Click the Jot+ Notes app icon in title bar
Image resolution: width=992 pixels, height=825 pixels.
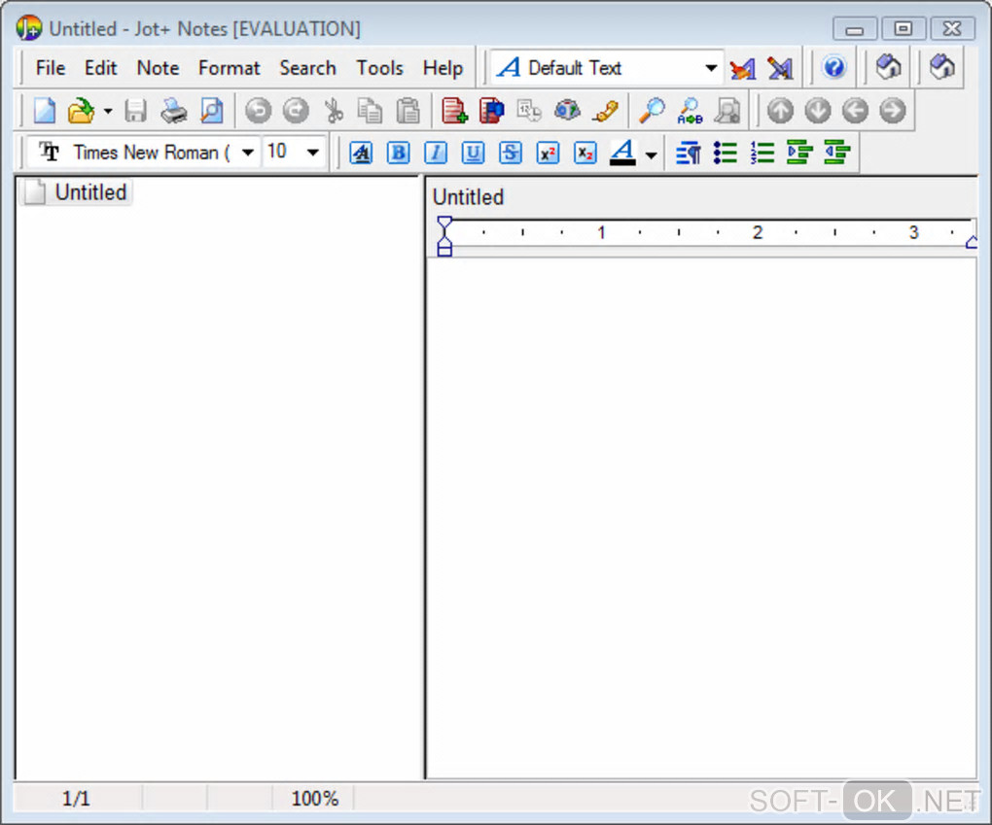pos(29,28)
